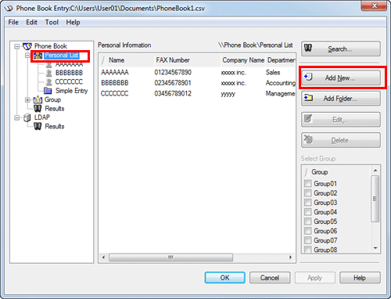Click the Personal List folder icon
Viewport: 391px width, 299px height.
point(38,56)
